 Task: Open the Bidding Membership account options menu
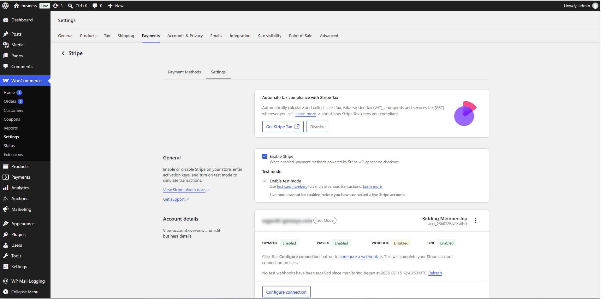point(476,221)
